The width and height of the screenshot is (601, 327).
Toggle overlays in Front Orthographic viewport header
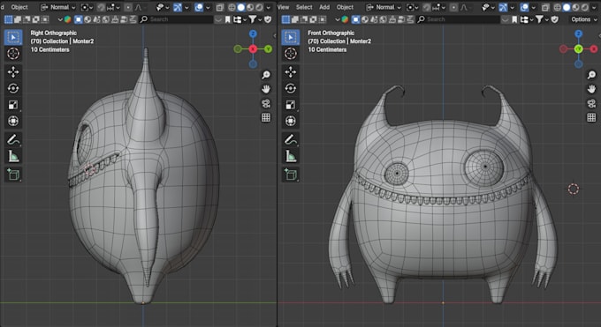[x=524, y=8]
